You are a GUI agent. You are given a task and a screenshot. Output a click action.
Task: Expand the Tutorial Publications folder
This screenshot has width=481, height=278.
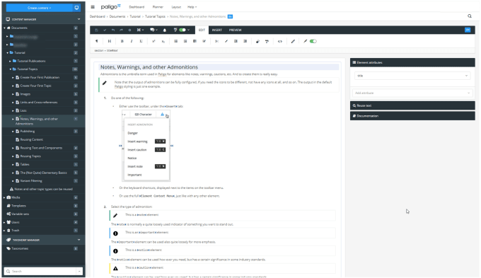click(10, 61)
